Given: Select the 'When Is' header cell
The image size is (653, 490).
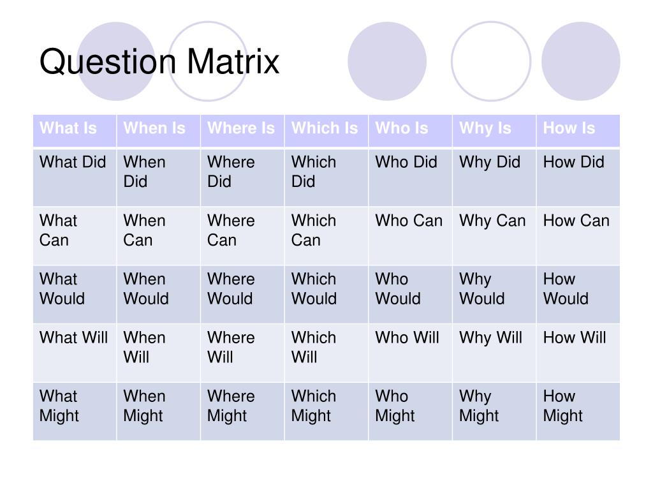Looking at the screenshot, I should [159, 130].
